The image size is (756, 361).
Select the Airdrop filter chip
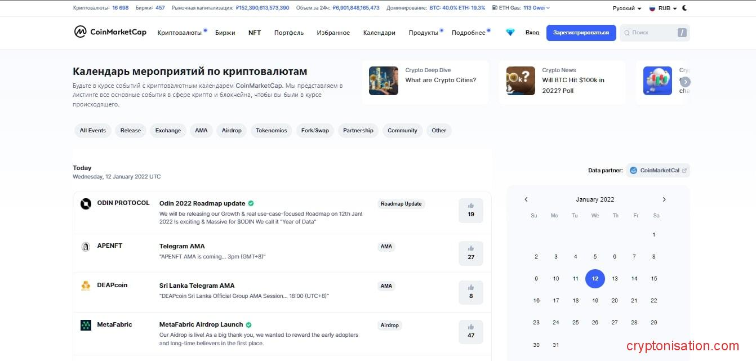232,131
